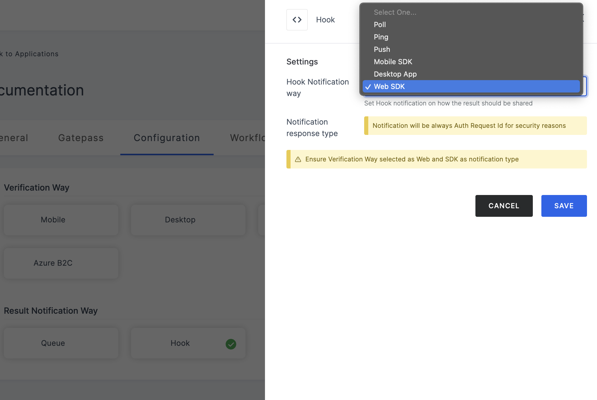The height and width of the screenshot is (400, 597).
Task: Click the CANCEL button
Action: click(x=504, y=206)
